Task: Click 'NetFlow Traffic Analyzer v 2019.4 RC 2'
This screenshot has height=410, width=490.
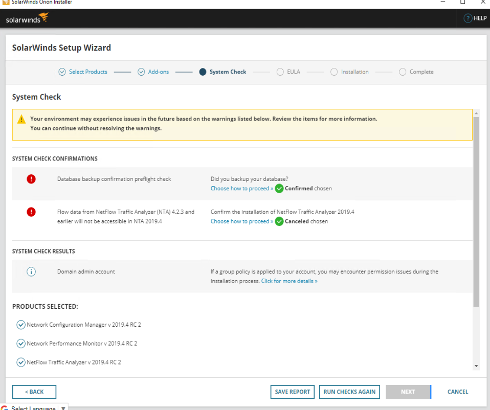Action: pyautogui.click(x=74, y=362)
